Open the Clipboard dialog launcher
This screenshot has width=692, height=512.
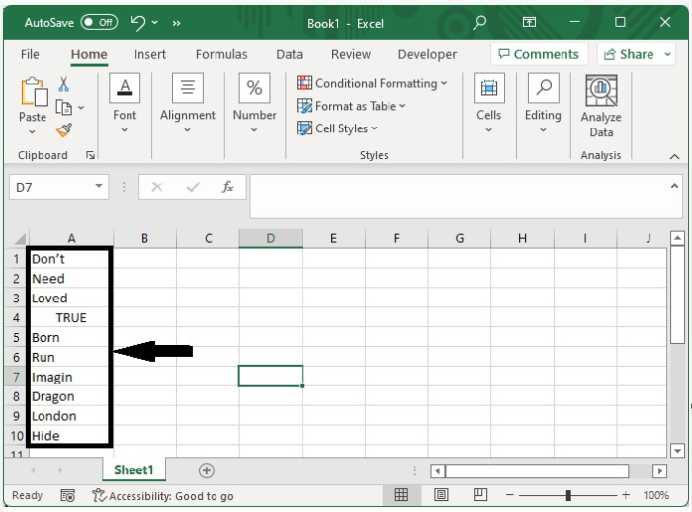91,155
